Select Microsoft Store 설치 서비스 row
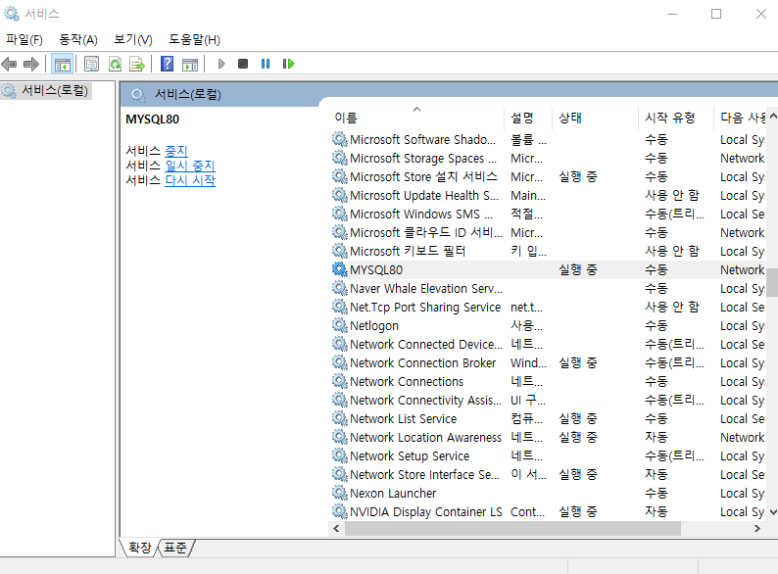 click(549, 177)
